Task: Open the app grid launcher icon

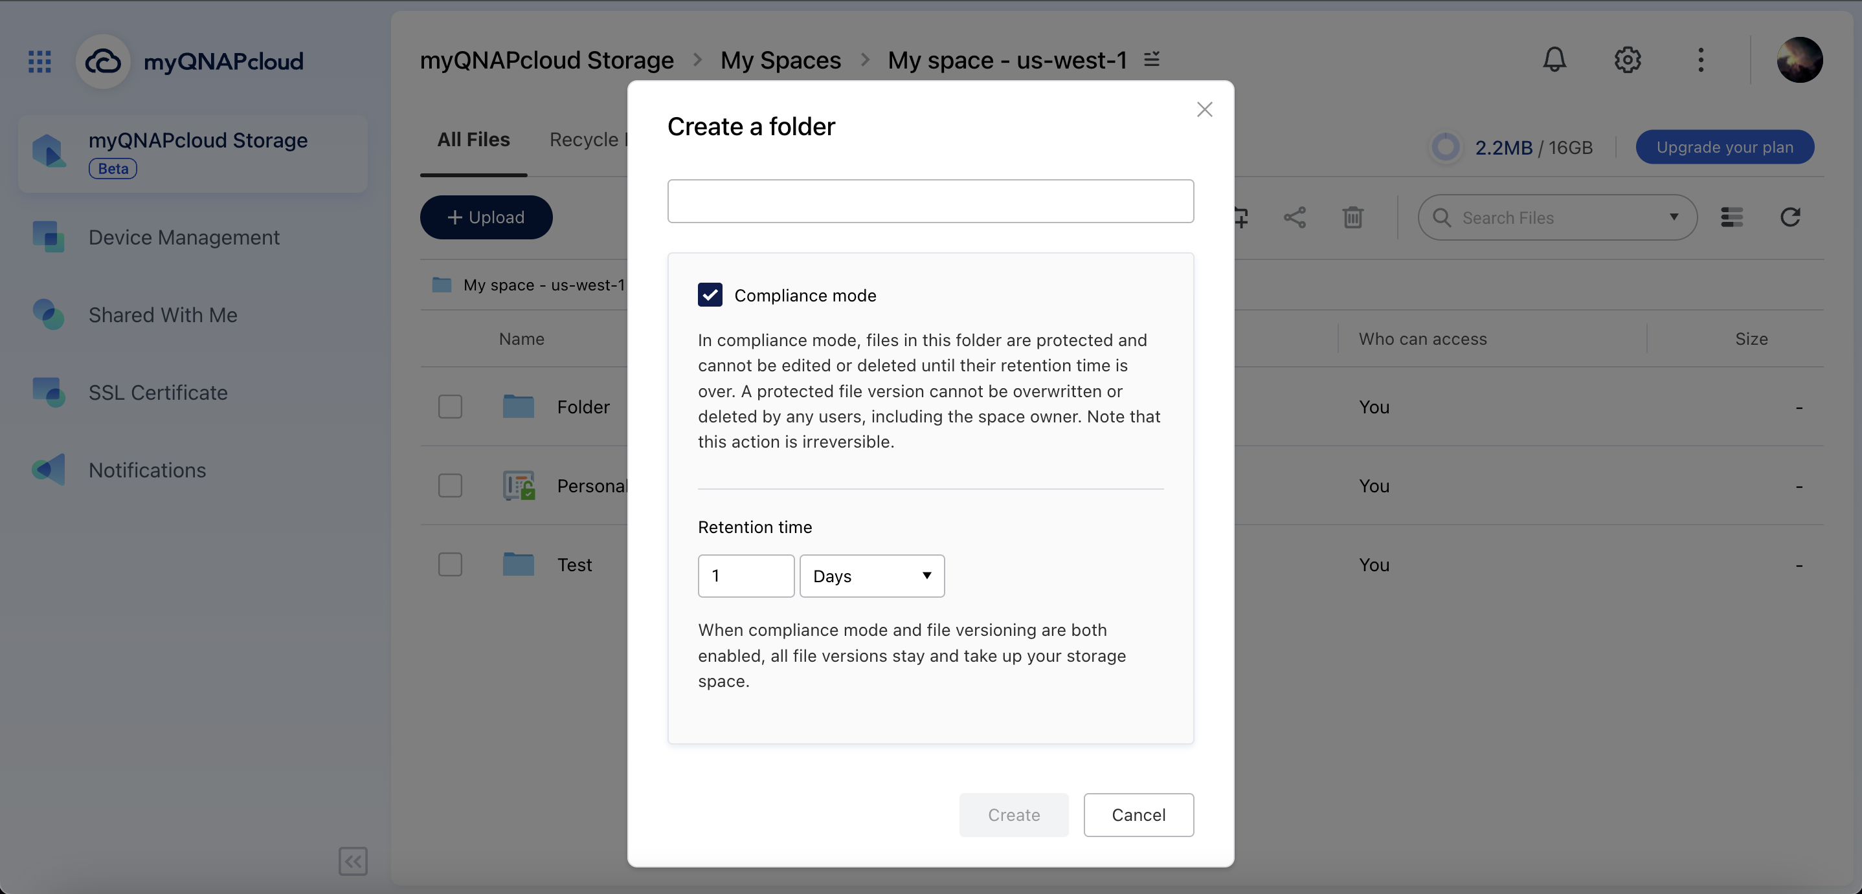Action: pos(39,61)
